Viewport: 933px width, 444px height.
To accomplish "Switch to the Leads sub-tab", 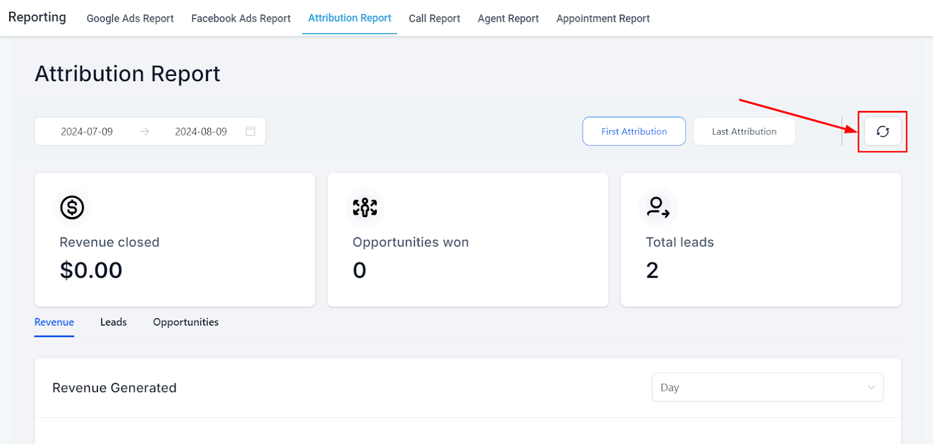I will click(x=113, y=322).
